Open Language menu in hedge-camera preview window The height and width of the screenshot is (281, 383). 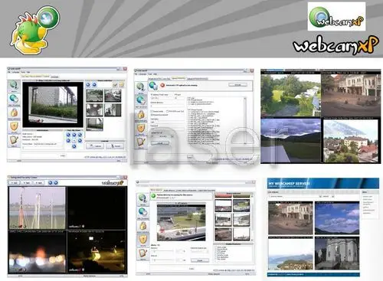click(15, 72)
